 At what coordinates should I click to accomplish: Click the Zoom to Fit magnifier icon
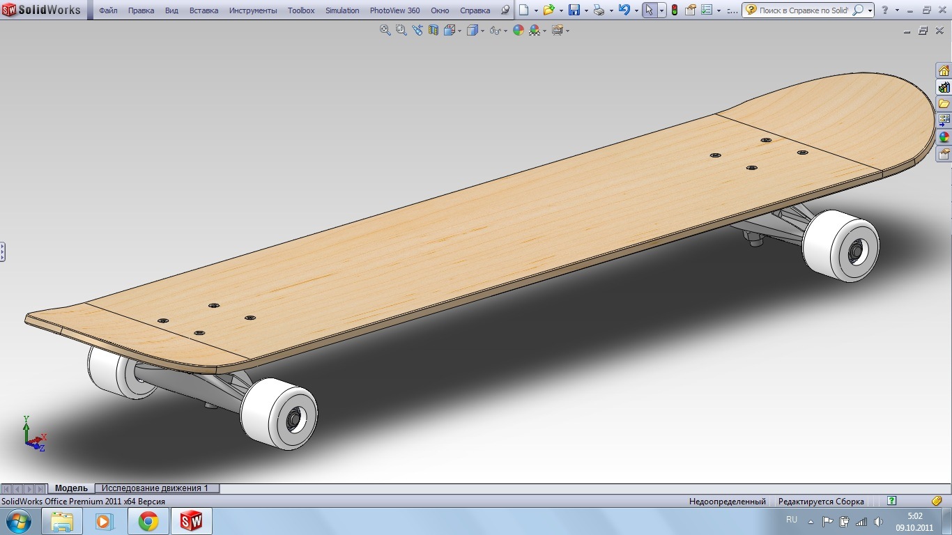pos(385,30)
